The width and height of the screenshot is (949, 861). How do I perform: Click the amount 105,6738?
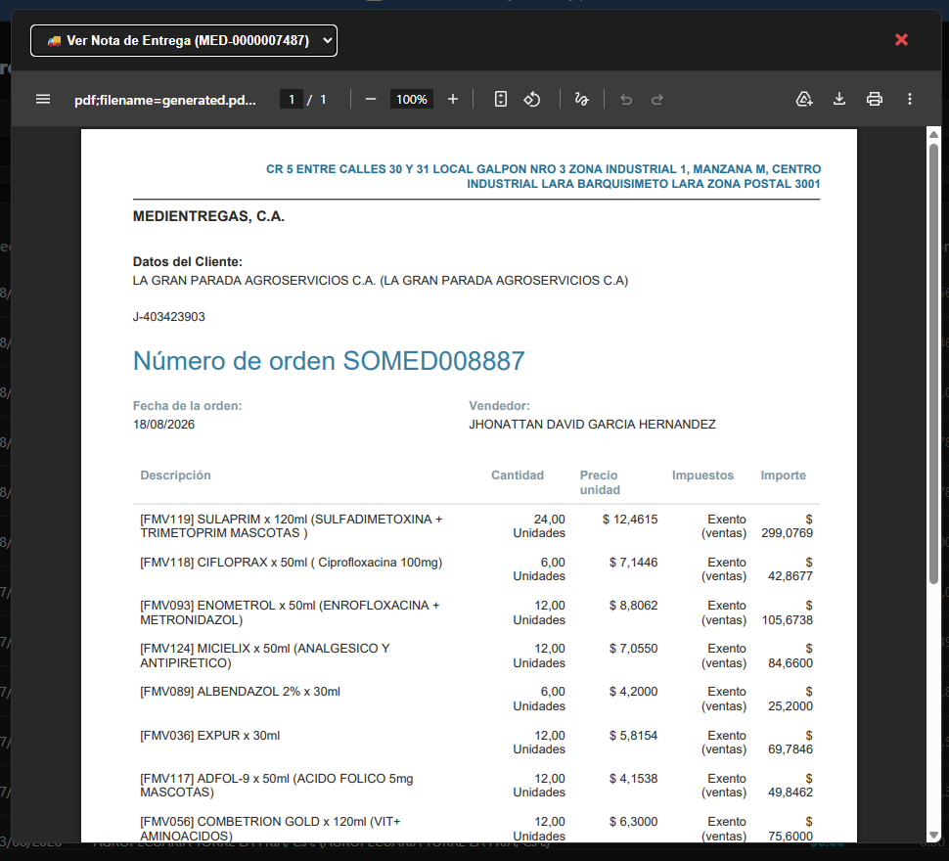click(x=787, y=620)
